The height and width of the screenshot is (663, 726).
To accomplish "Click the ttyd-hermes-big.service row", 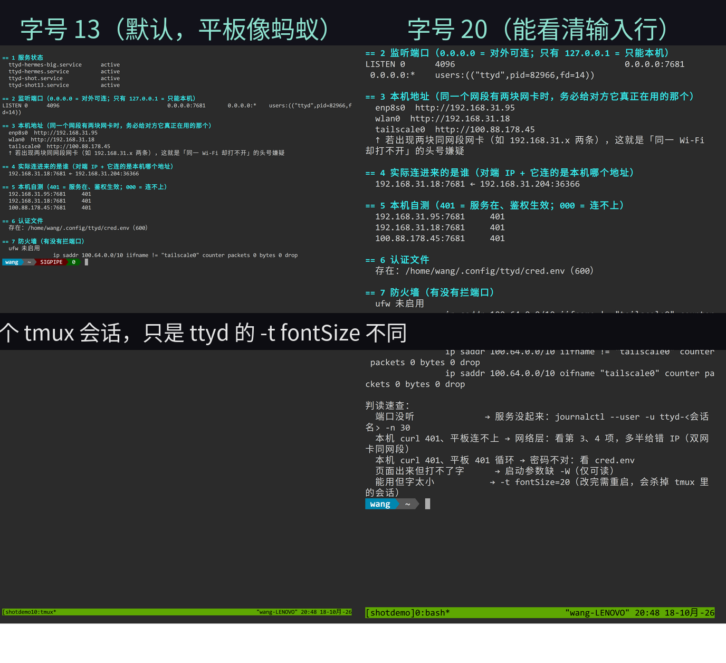I will (64, 64).
